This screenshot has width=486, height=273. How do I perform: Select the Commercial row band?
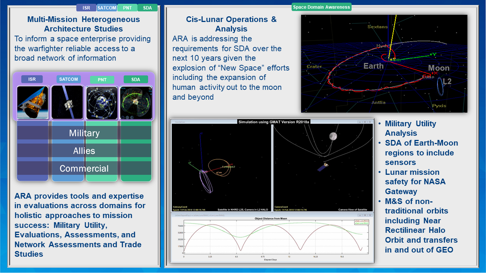[x=84, y=168]
